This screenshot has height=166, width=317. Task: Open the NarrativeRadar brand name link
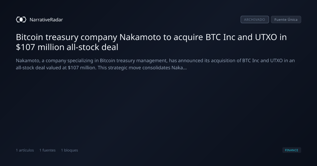pos(46,19)
